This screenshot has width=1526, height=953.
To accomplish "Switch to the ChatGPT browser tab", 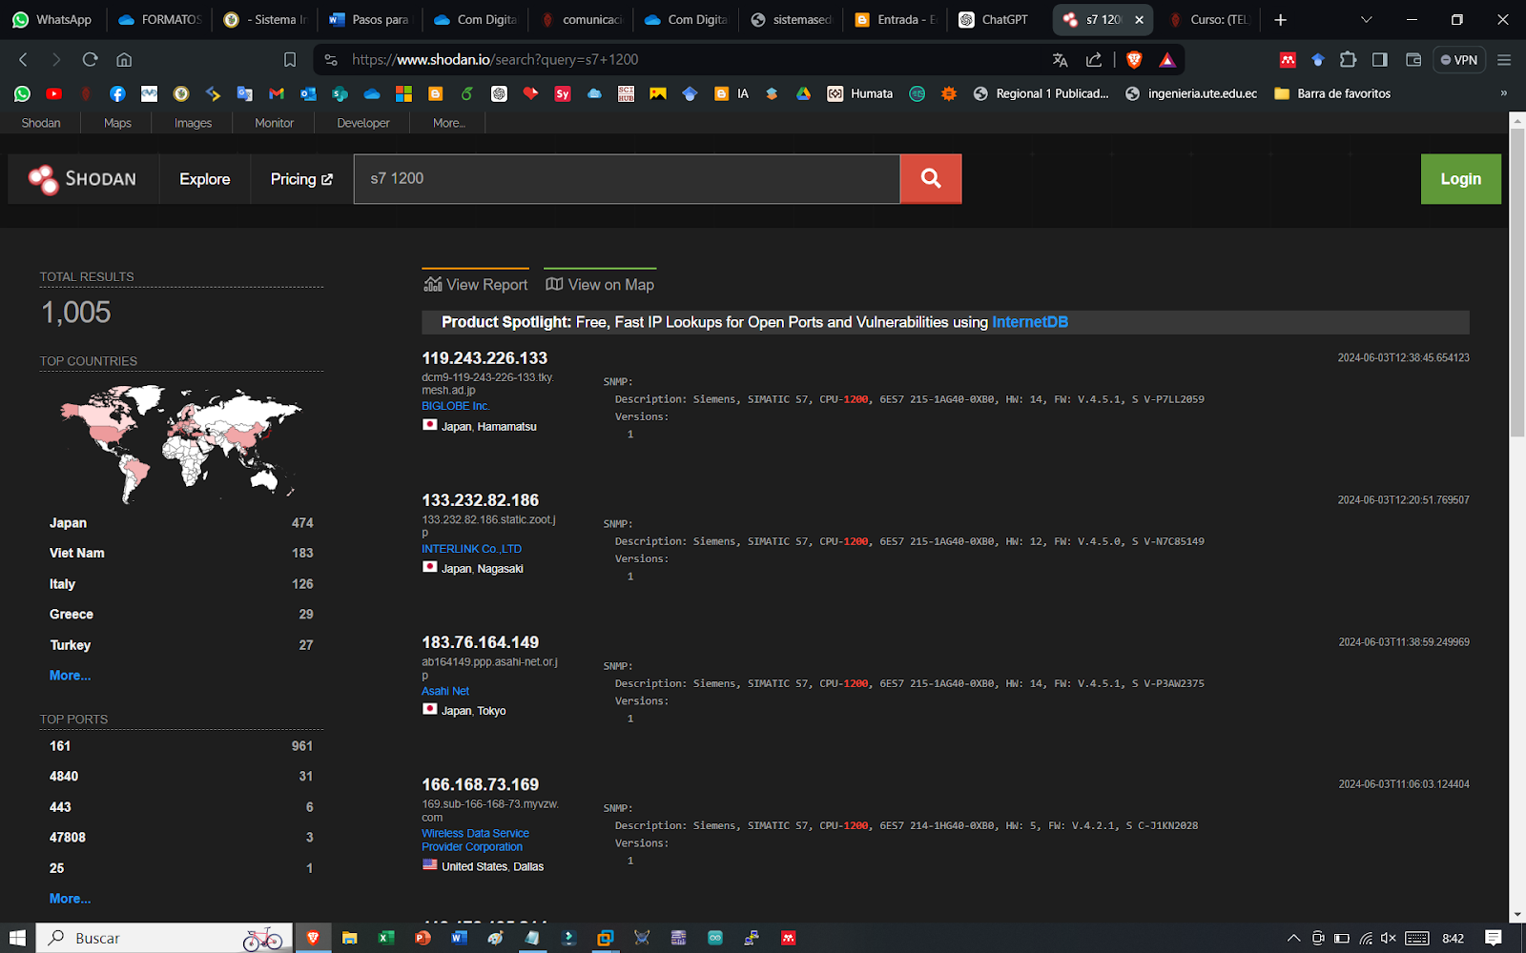I will [995, 19].
